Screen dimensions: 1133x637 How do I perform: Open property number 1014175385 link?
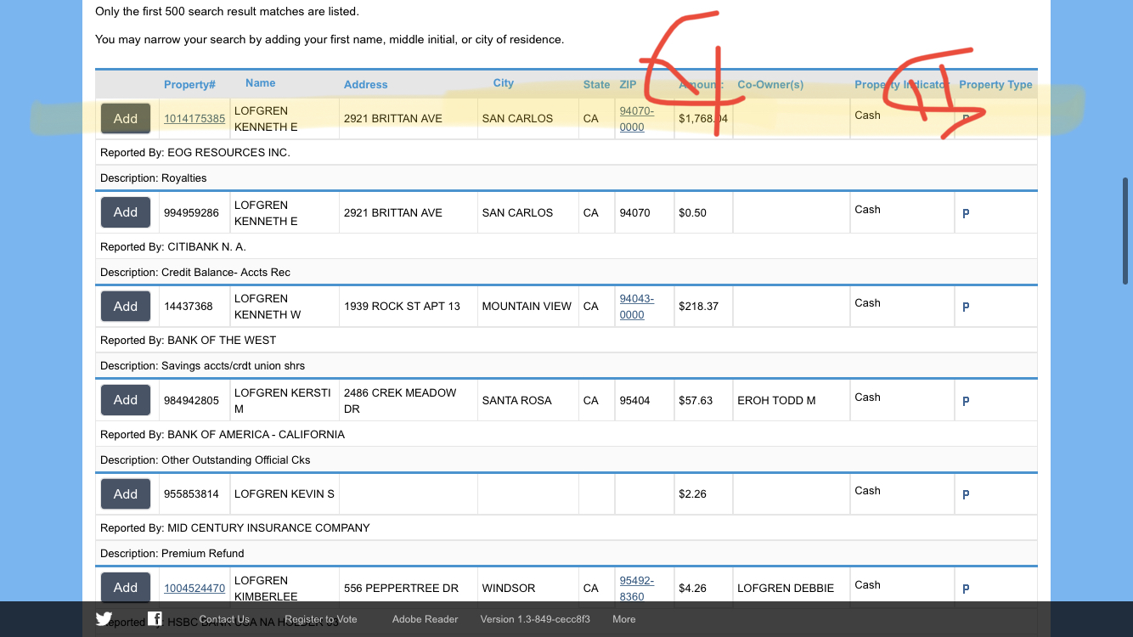pos(194,119)
